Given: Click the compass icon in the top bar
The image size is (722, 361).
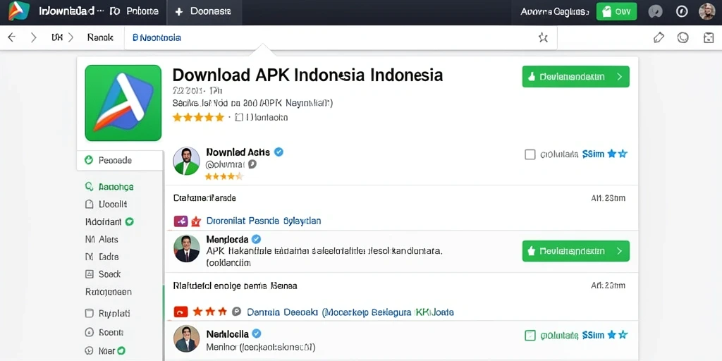Looking at the screenshot, I should pyautogui.click(x=682, y=11).
